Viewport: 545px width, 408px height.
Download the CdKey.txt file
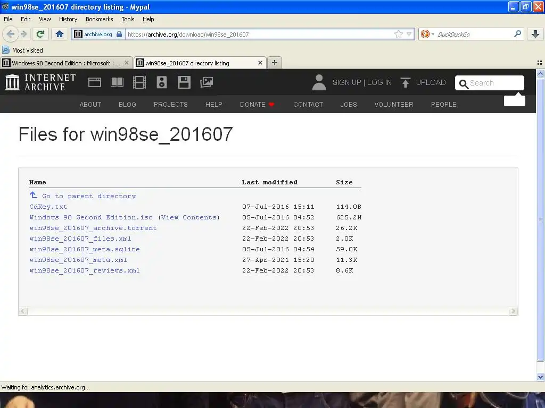(x=48, y=207)
